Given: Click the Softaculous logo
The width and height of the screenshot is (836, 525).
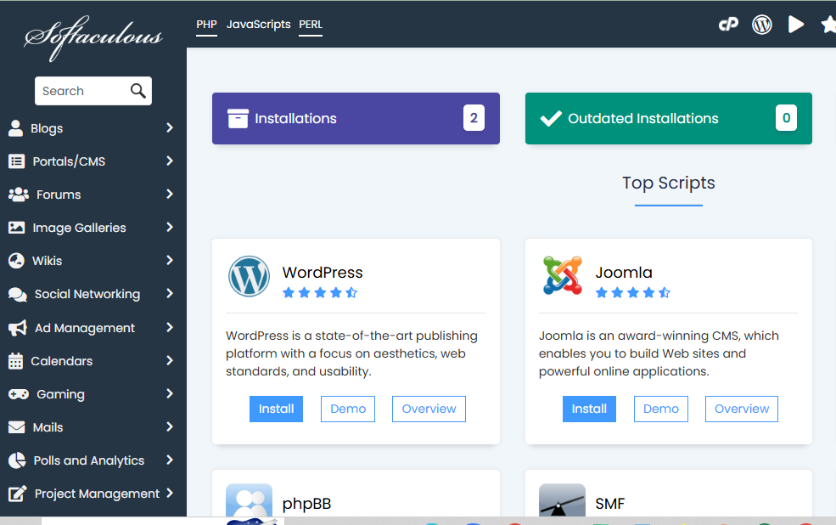Looking at the screenshot, I should coord(93,37).
